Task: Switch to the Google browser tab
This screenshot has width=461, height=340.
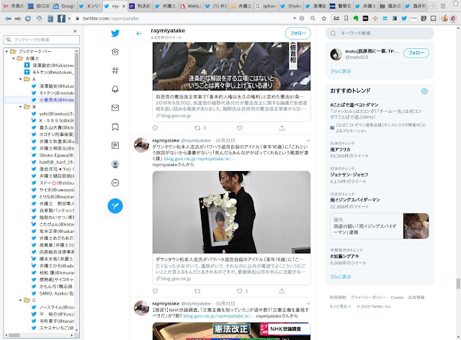Action: (x=65, y=6)
